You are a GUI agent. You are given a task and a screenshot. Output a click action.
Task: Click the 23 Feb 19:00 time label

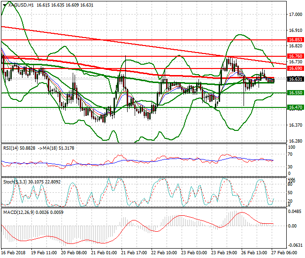point(224,253)
